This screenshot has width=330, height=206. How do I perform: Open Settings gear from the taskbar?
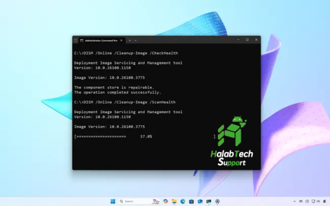tap(217, 202)
